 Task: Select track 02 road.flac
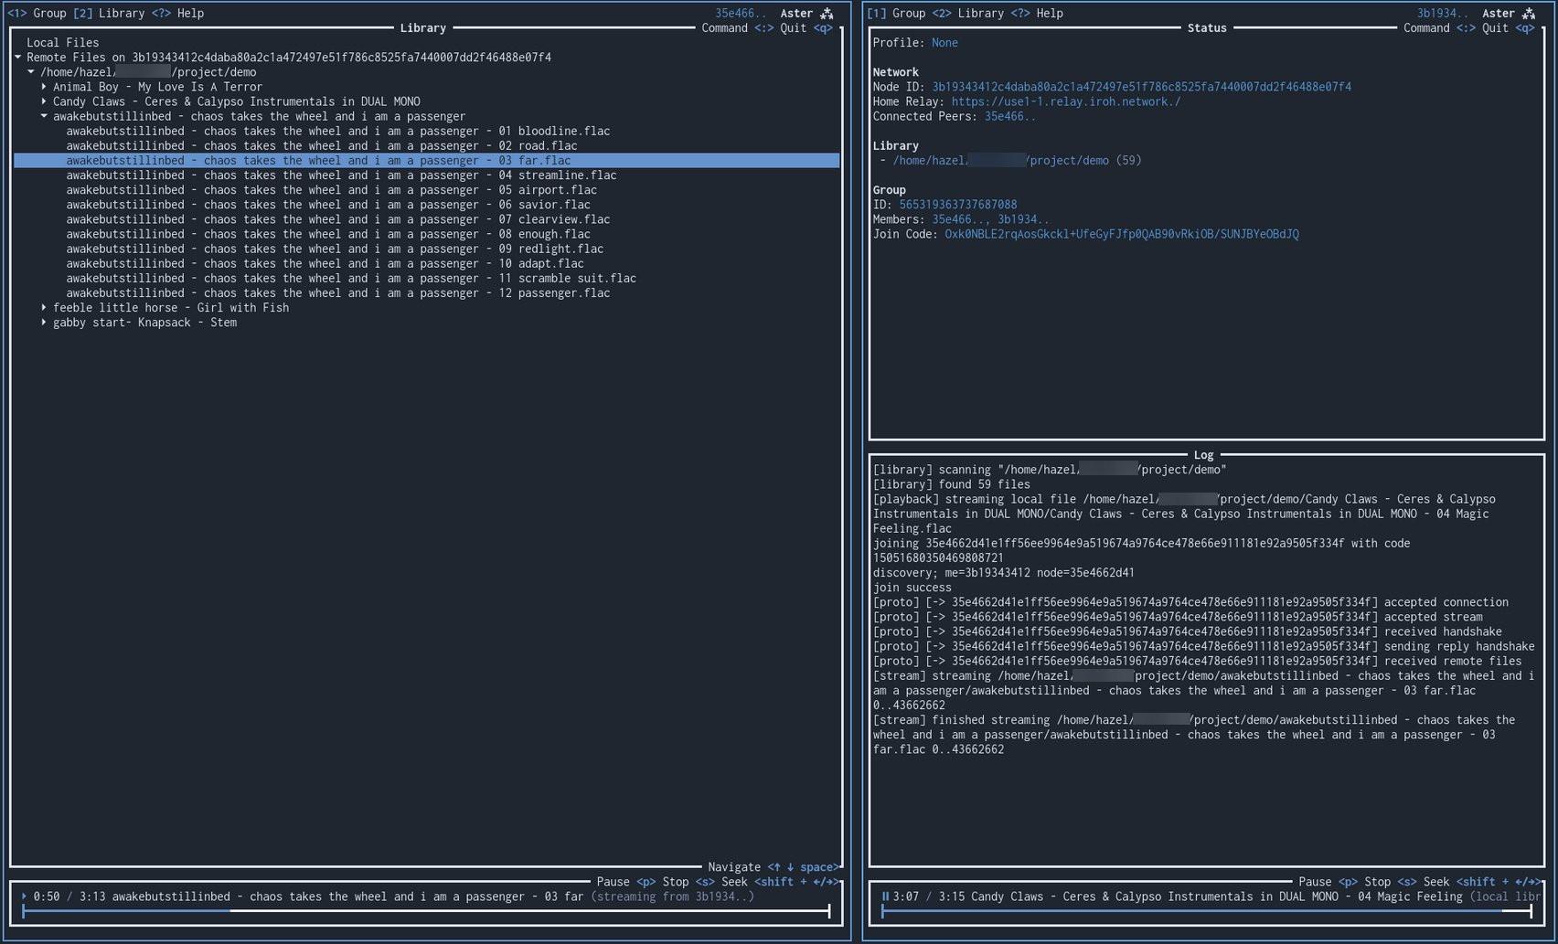(x=321, y=145)
